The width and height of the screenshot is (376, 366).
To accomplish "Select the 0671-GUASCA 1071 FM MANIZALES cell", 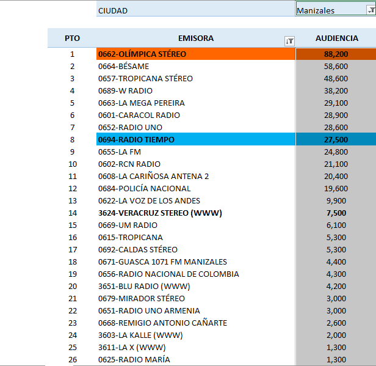I will (196, 262).
